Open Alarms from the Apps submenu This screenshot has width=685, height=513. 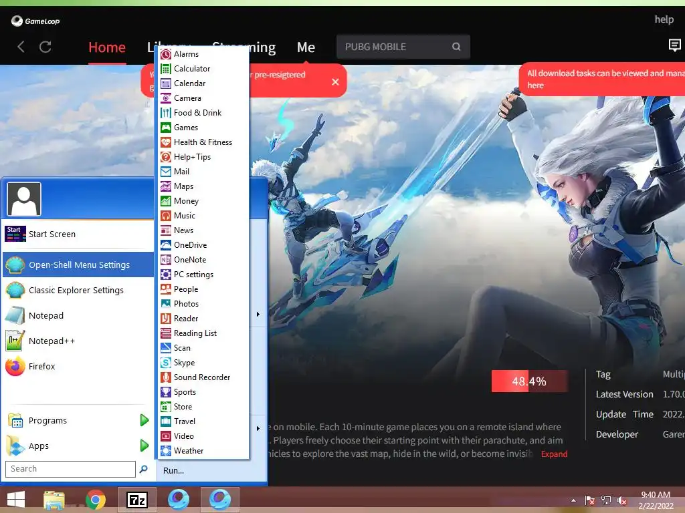pos(203,54)
